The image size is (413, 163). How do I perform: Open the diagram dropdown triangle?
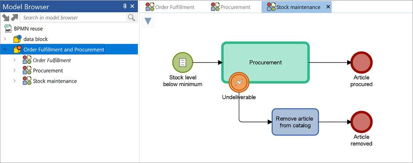pos(148,21)
